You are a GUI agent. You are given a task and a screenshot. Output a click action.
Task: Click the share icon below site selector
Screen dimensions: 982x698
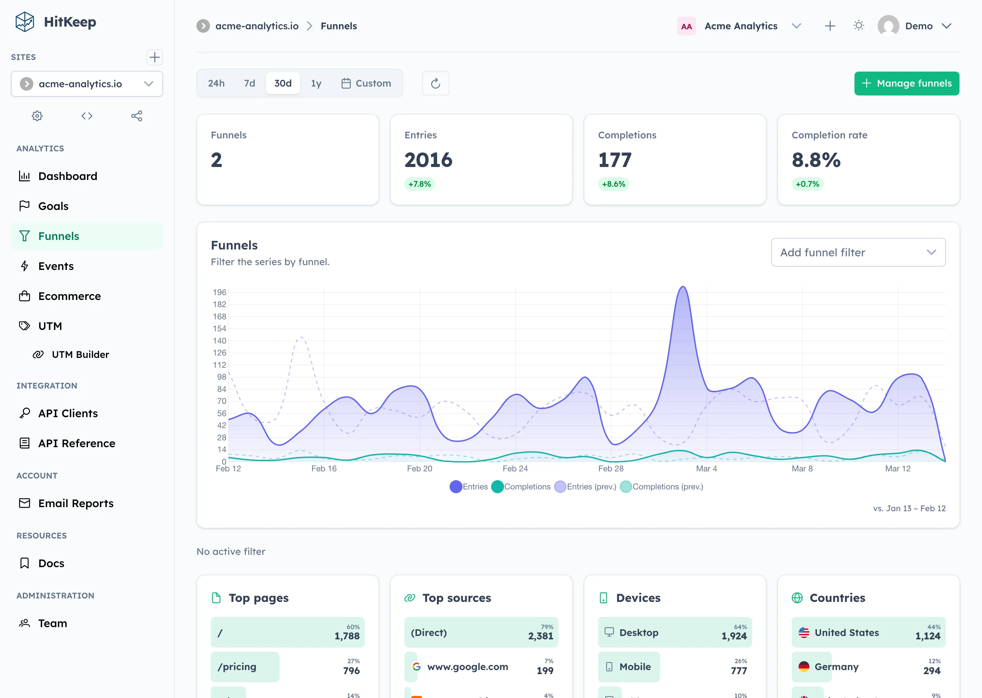tap(137, 116)
